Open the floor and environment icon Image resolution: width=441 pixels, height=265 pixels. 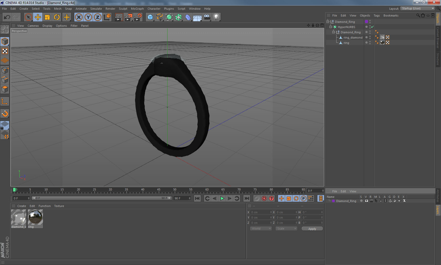(x=197, y=17)
